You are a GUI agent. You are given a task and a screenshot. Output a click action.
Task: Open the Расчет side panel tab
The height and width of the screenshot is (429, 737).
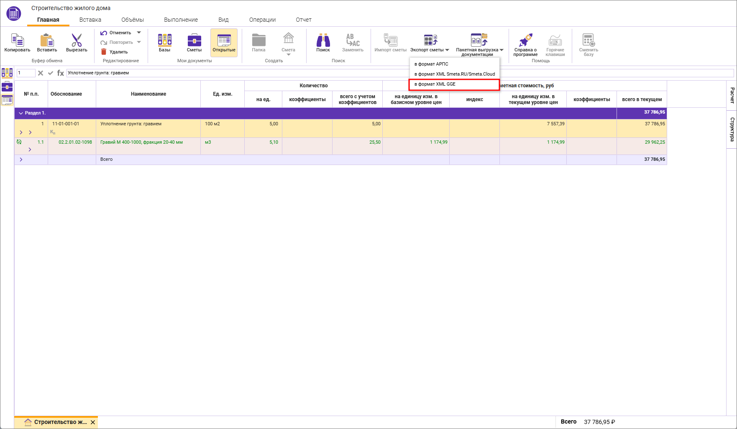click(732, 95)
